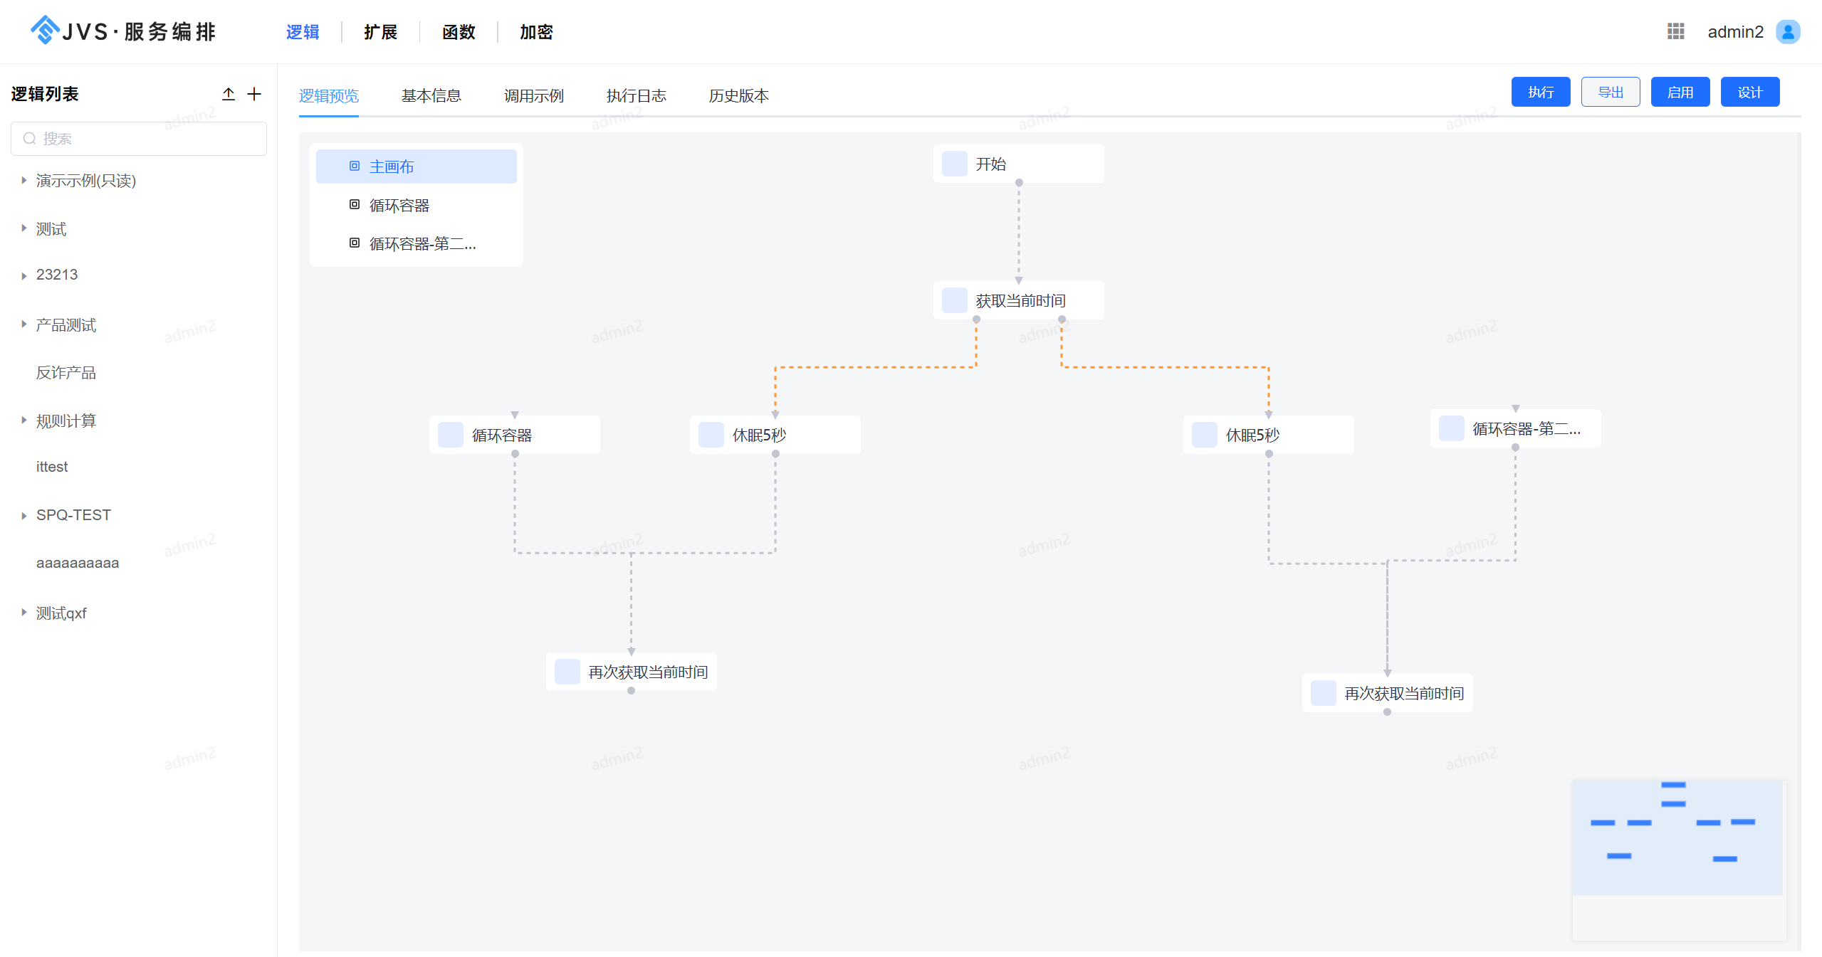Click the admin2 user avatar
The height and width of the screenshot is (957, 1822).
point(1788,31)
